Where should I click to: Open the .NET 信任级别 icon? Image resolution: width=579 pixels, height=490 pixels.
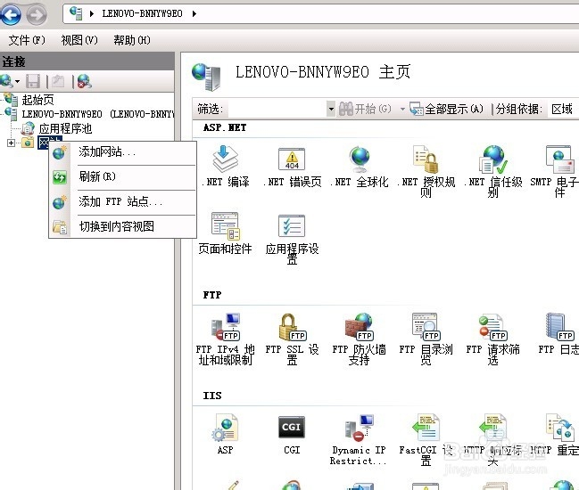493,159
